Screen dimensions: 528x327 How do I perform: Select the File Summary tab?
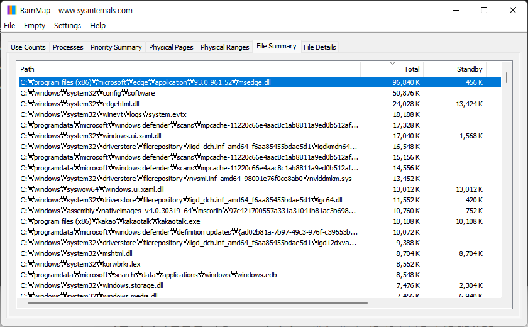(x=277, y=46)
